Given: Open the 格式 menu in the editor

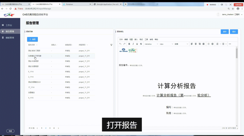Looking at the screenshot, I should tap(141, 40).
